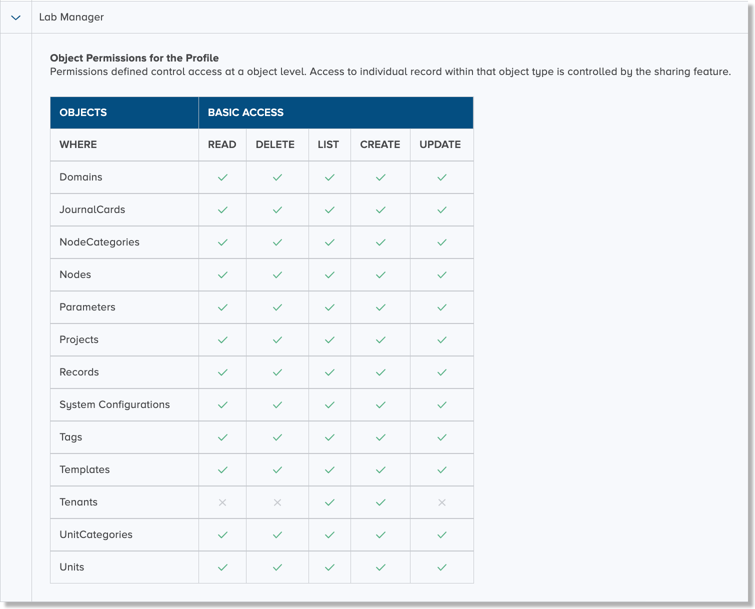Screen dimensions: 755x609
Task: Click the System Configurations row label
Action: (x=114, y=404)
